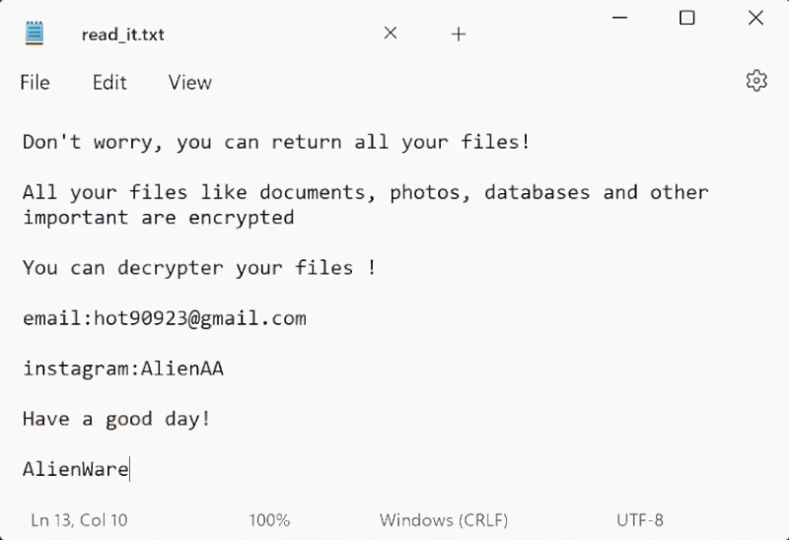Screen dimensions: 789x540
Task: Click the Notepad app icon in title bar
Action: (36, 34)
